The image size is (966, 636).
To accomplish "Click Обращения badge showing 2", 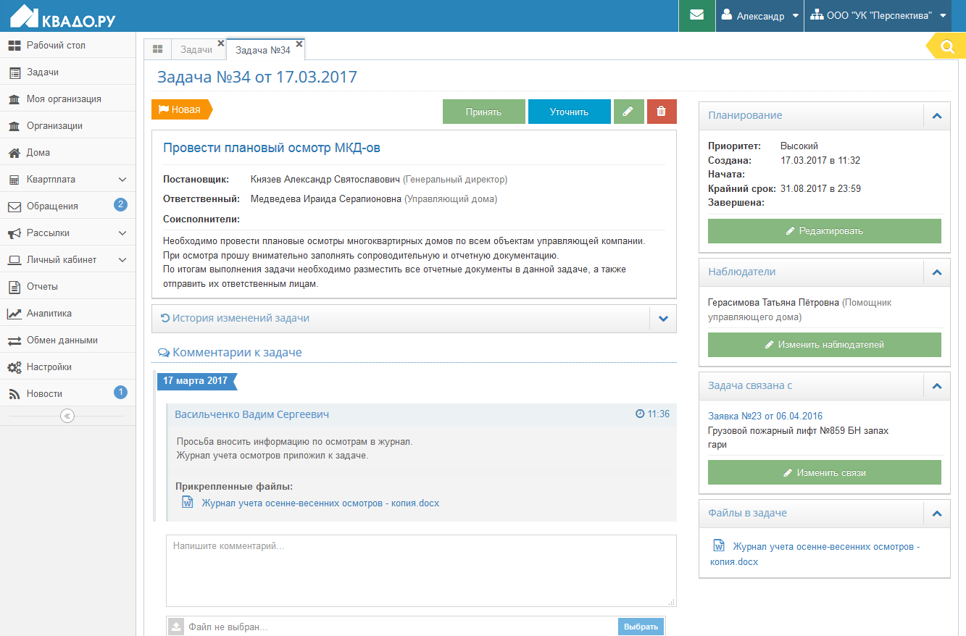I will [x=120, y=205].
